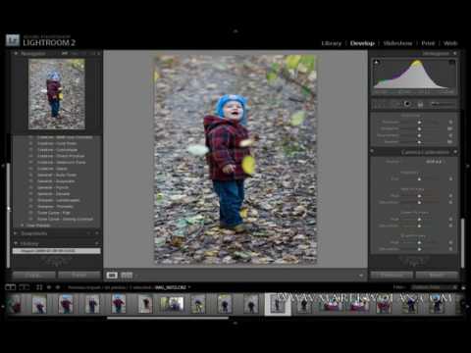Select the first filmstrip thumbnail

click(15, 304)
